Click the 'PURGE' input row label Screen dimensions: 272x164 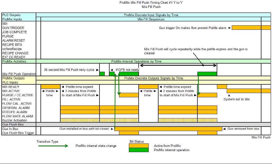tap(8, 36)
